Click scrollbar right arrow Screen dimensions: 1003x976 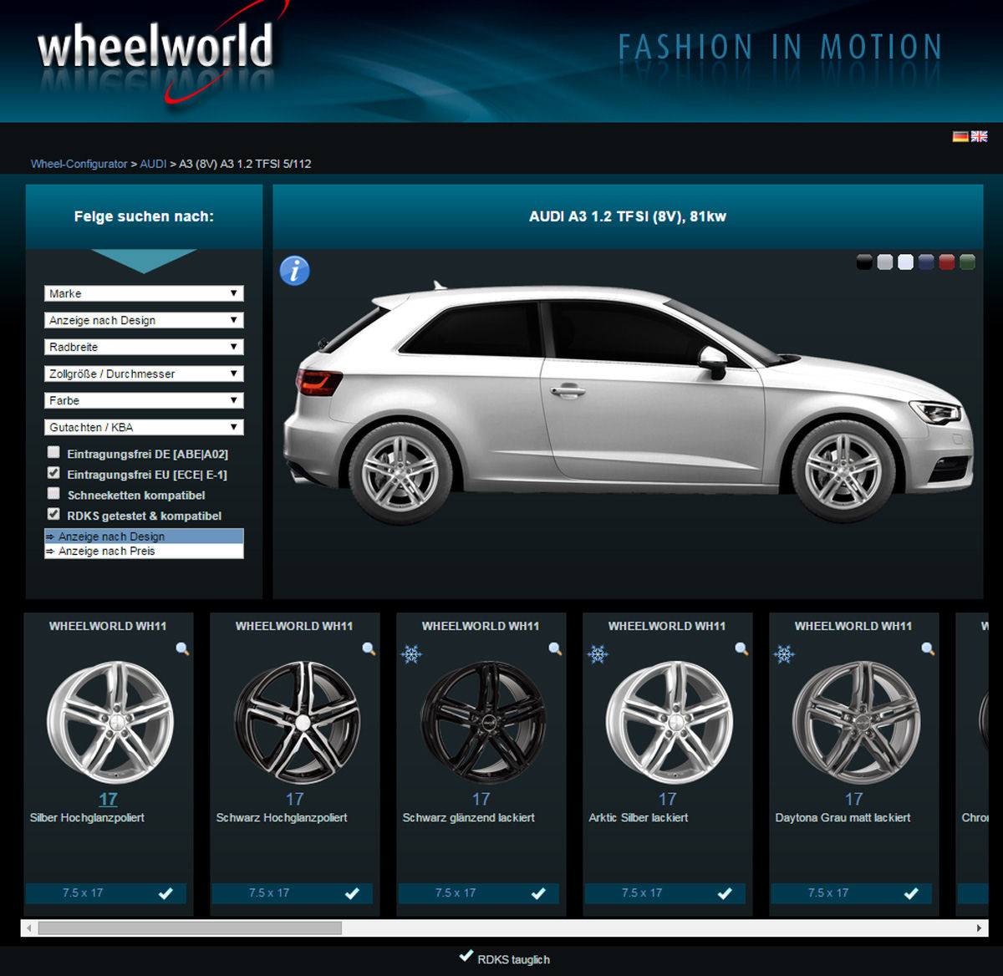(979, 928)
